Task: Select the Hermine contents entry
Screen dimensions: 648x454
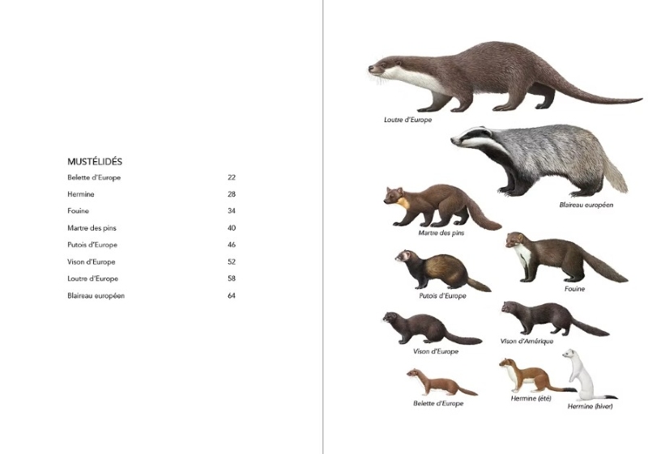Action: [x=80, y=194]
